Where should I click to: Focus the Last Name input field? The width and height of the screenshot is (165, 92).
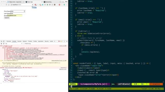(x=18, y=13)
